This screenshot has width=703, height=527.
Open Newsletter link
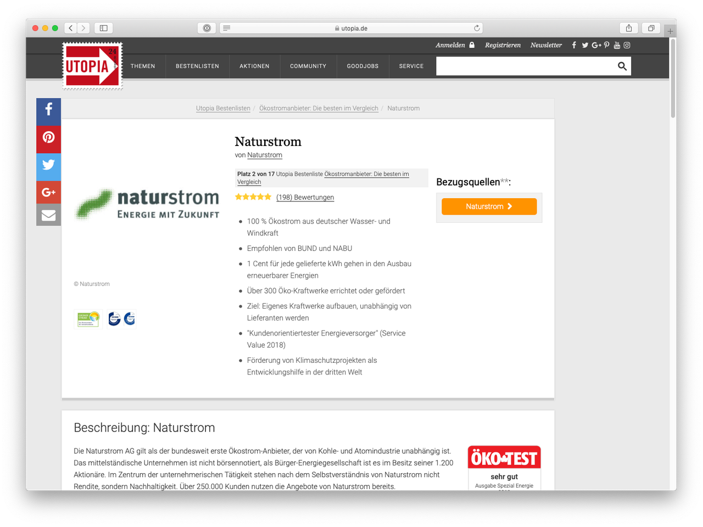(x=546, y=45)
